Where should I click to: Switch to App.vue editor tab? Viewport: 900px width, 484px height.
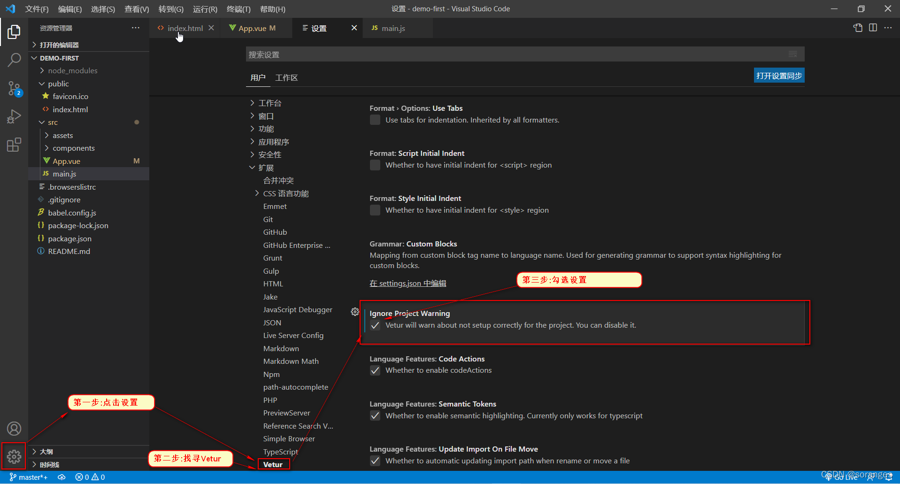(256, 28)
